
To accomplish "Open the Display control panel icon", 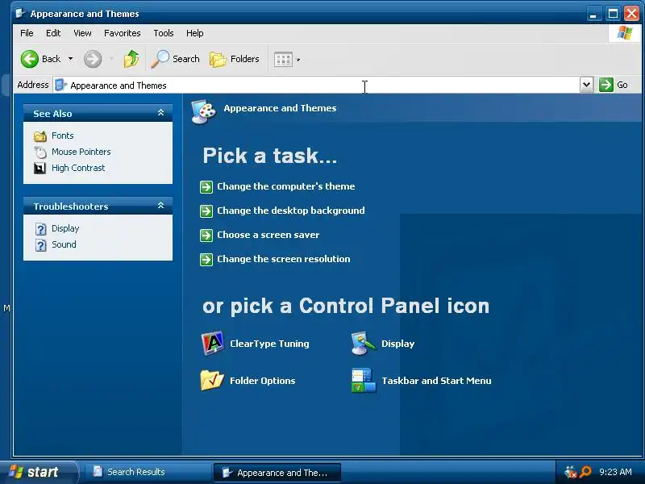I will 364,343.
